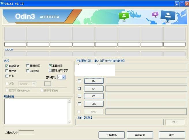Click the AP file select button
This screenshot has width=189, height=140.
click(94, 89)
